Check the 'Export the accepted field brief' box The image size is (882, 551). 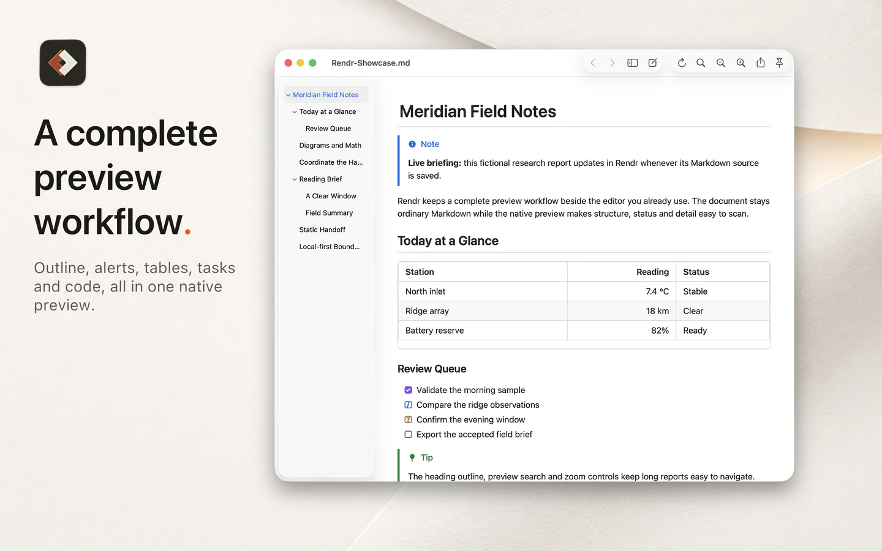pyautogui.click(x=408, y=434)
